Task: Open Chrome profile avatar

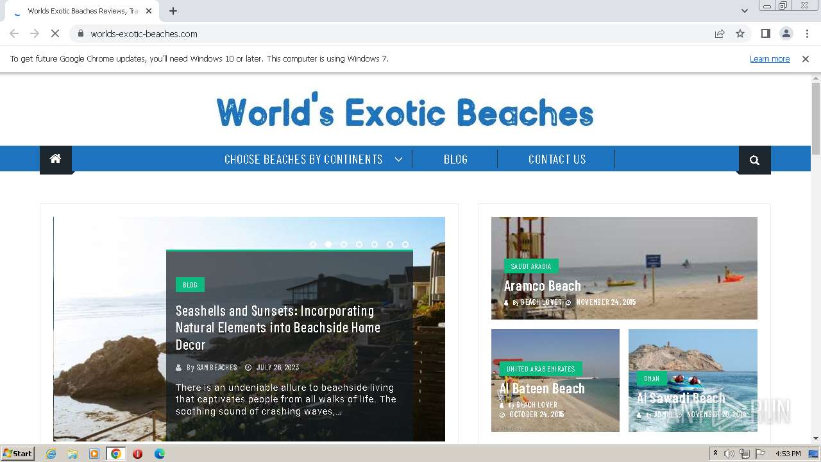Action: coord(786,33)
